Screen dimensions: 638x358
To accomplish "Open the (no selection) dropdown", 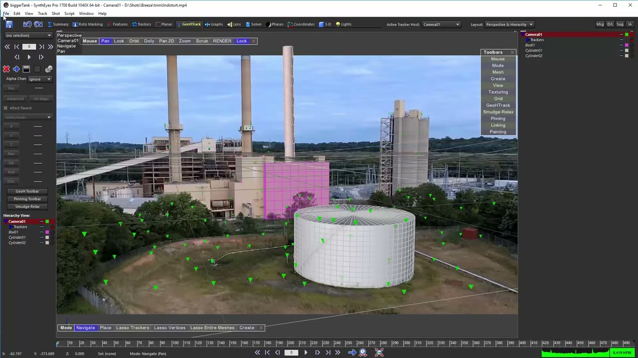I will tap(28, 35).
